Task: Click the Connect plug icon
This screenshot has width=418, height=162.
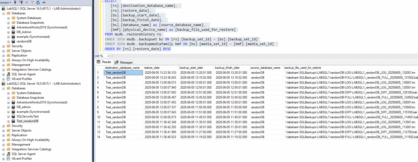Action: 15,2
